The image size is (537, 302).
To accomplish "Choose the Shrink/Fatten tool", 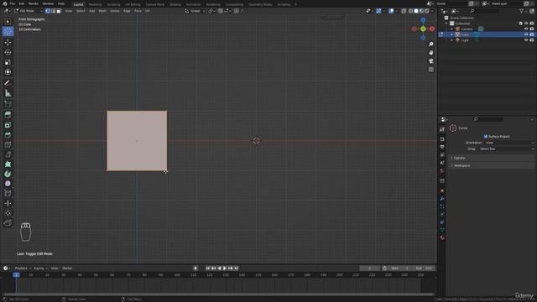I will (8, 203).
